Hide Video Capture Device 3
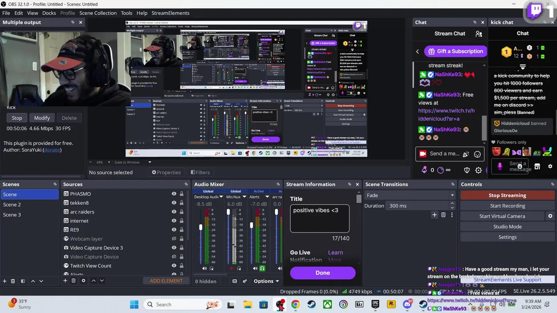557x313 pixels. pyautogui.click(x=174, y=248)
